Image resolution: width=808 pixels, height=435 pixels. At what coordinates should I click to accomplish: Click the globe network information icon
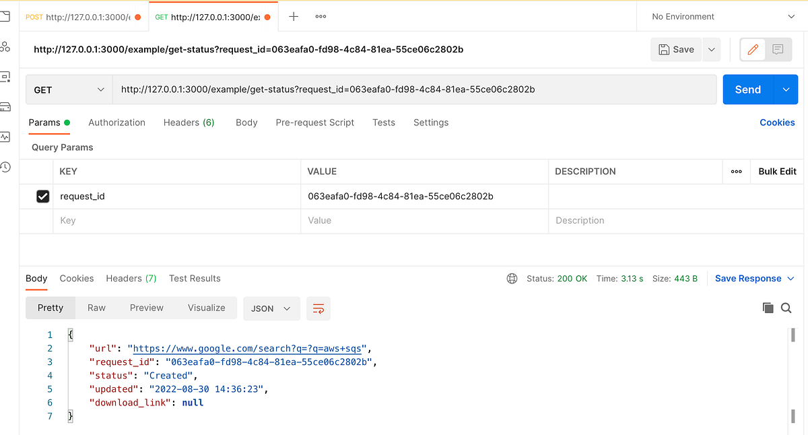pos(512,278)
